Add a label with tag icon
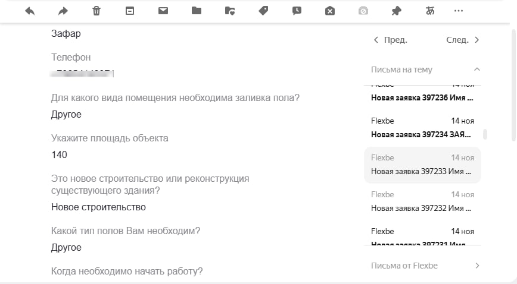517x284 pixels. tap(263, 11)
